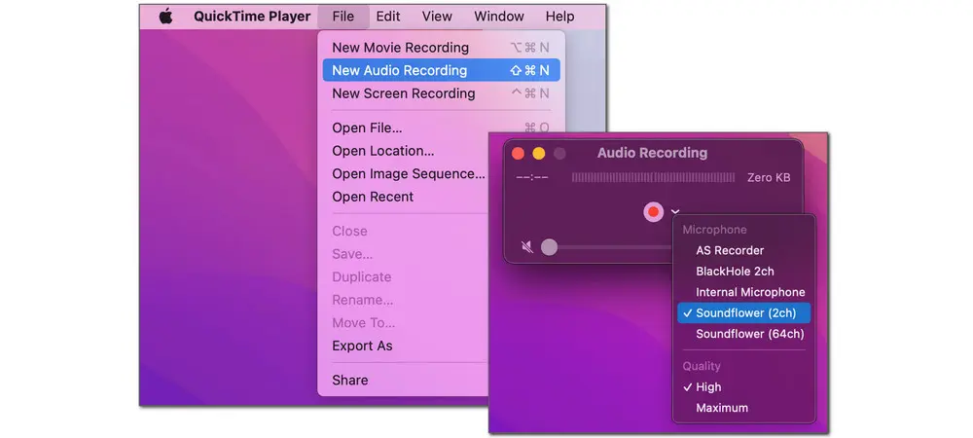Open the QuickTime Player menu

(x=252, y=17)
